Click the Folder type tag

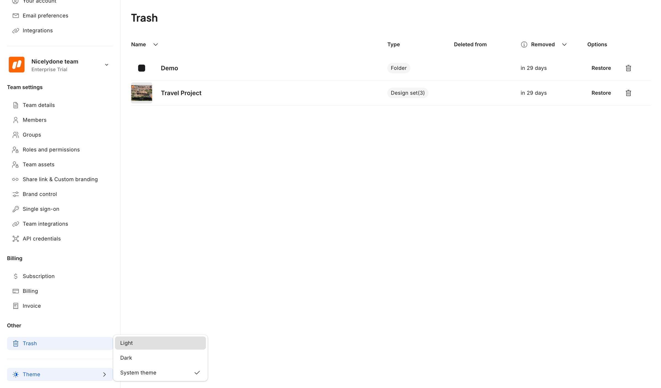click(399, 68)
